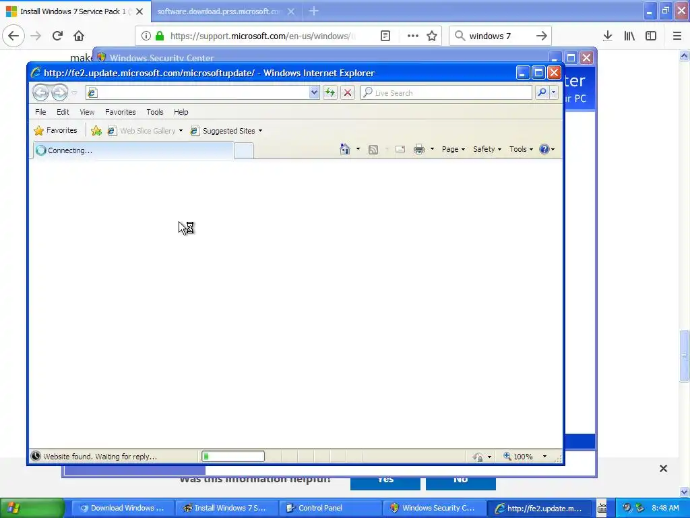Open zoom level dropdown arrow in IE status bar

[544, 457]
